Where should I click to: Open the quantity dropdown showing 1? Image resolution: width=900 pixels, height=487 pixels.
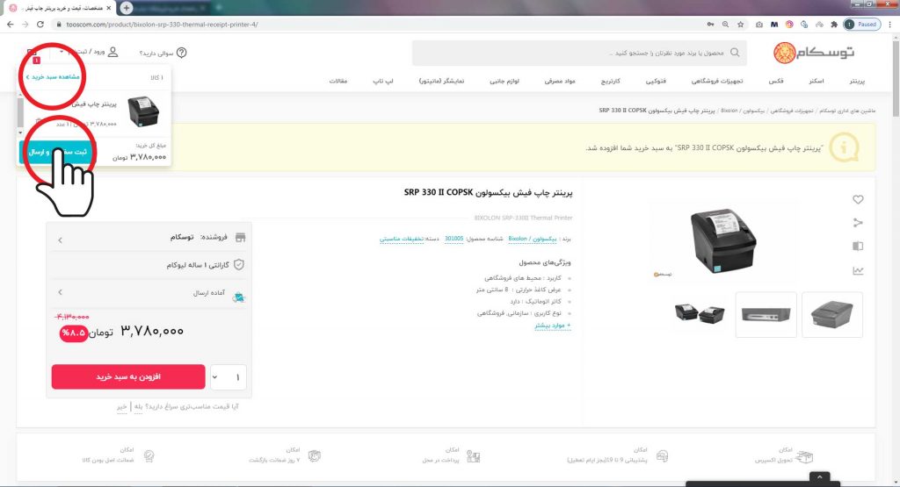229,377
